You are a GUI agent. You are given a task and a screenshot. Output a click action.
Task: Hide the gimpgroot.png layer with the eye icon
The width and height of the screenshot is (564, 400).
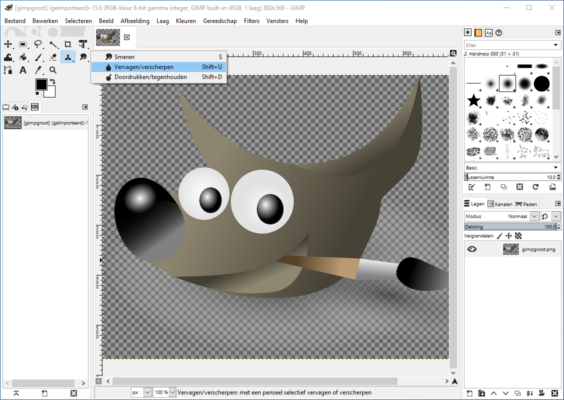471,249
